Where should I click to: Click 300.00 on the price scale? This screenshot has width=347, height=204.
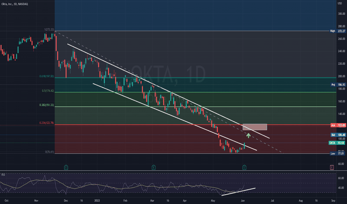tap(341, 14)
